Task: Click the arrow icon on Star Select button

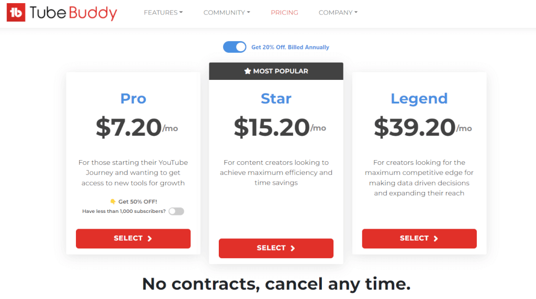Action: point(293,248)
